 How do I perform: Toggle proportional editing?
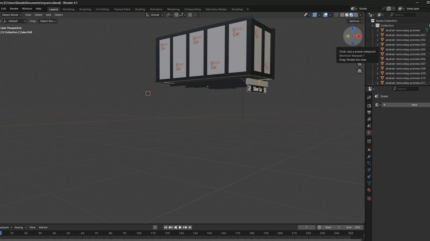190,15
